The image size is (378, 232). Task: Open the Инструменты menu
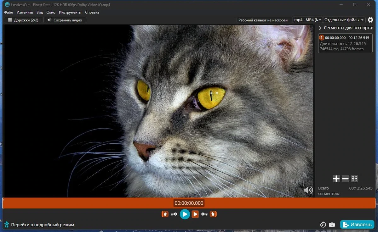(x=70, y=12)
